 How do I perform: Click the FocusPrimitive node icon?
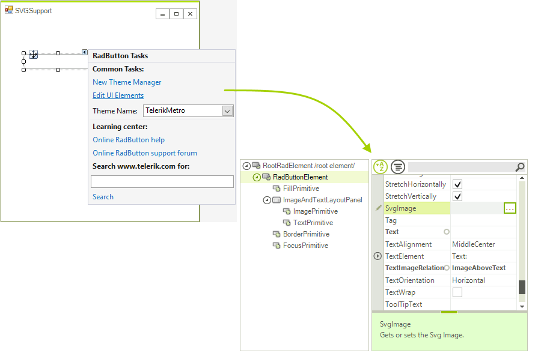[277, 246]
